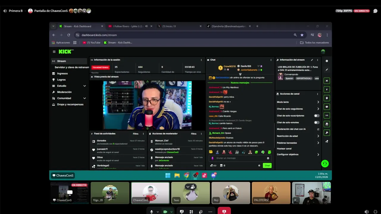Open Información de la sesión options menu
The height and width of the screenshot is (214, 381).
201,60
